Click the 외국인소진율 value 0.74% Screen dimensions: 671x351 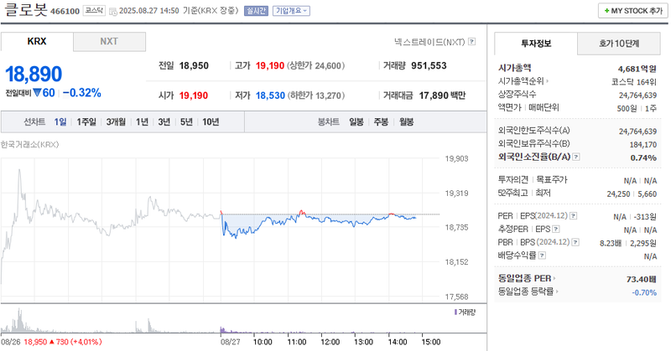(x=643, y=157)
